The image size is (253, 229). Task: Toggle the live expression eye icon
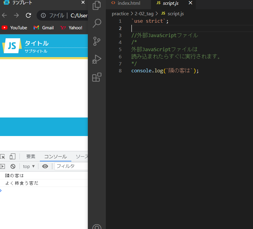click(x=45, y=166)
